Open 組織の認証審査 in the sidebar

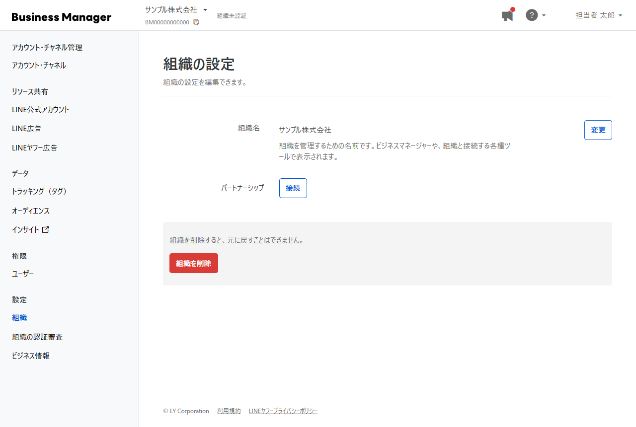click(x=37, y=337)
